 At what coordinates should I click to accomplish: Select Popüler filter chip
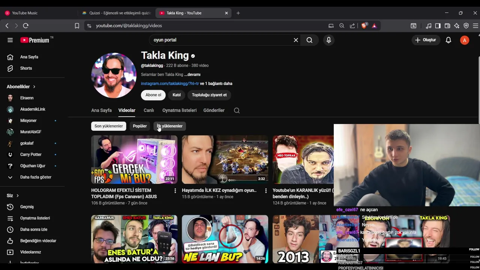click(140, 126)
